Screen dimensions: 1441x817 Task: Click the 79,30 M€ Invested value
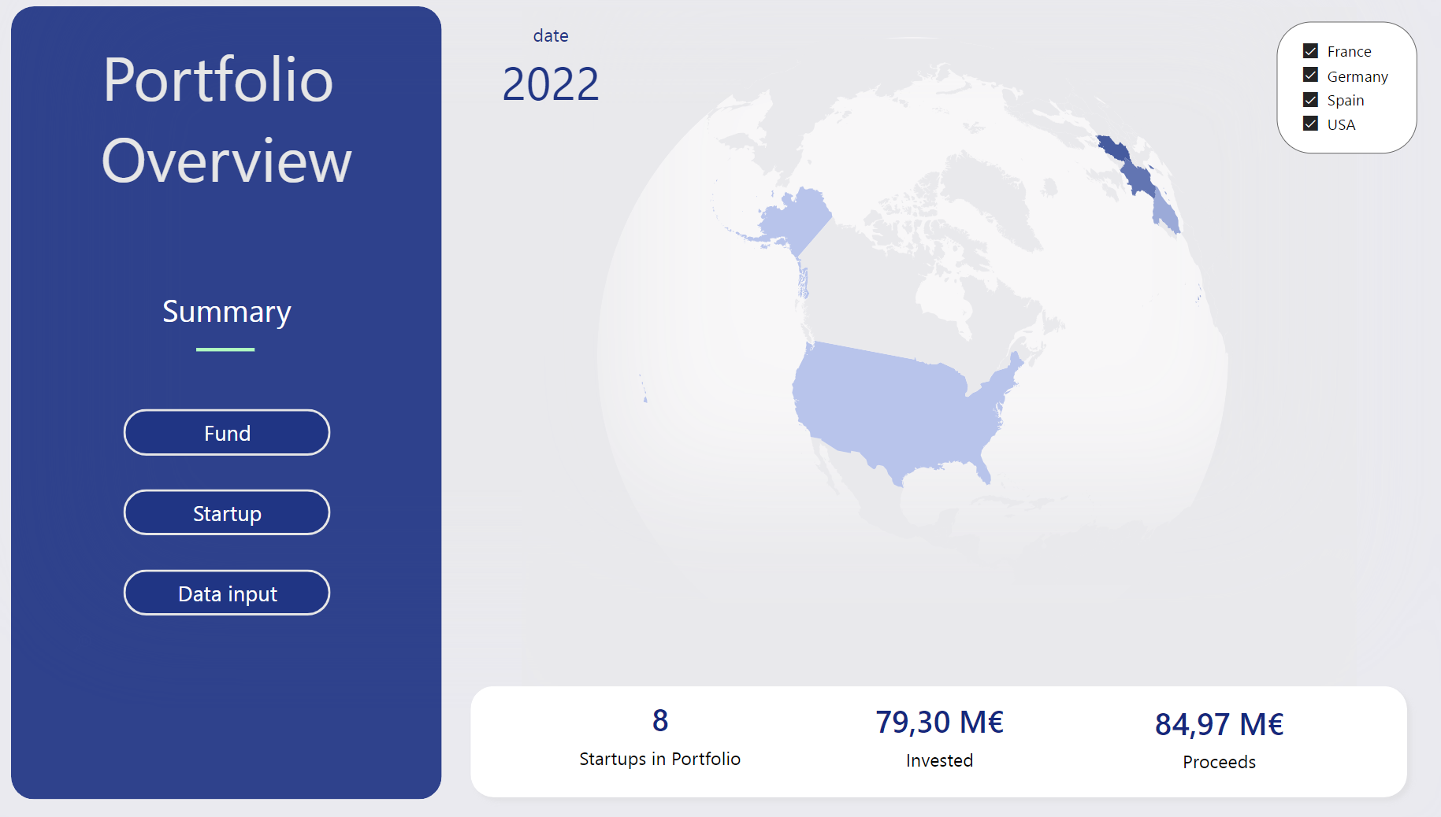click(939, 722)
